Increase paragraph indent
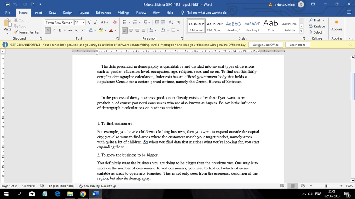This screenshot has height=199, width=355. click(163, 22)
